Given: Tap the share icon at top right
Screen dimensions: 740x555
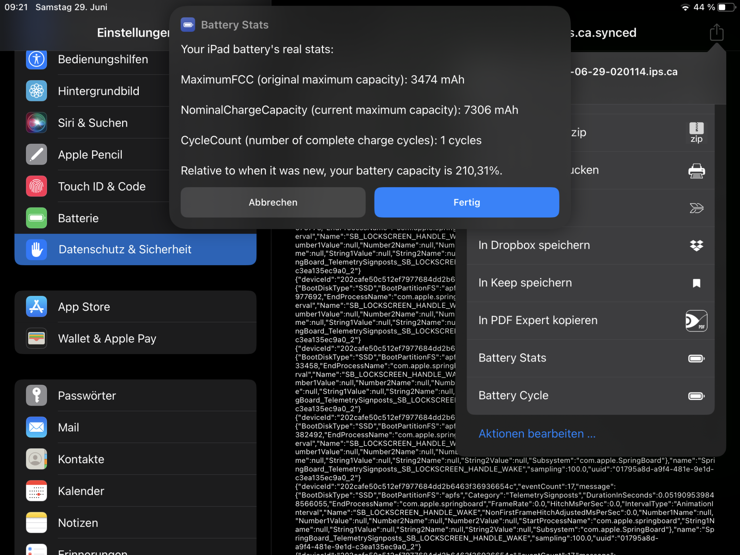Looking at the screenshot, I should pyautogui.click(x=716, y=33).
